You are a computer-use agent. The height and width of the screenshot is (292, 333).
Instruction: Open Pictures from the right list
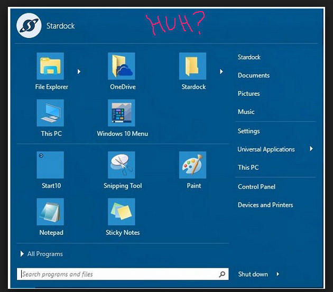[x=248, y=94]
